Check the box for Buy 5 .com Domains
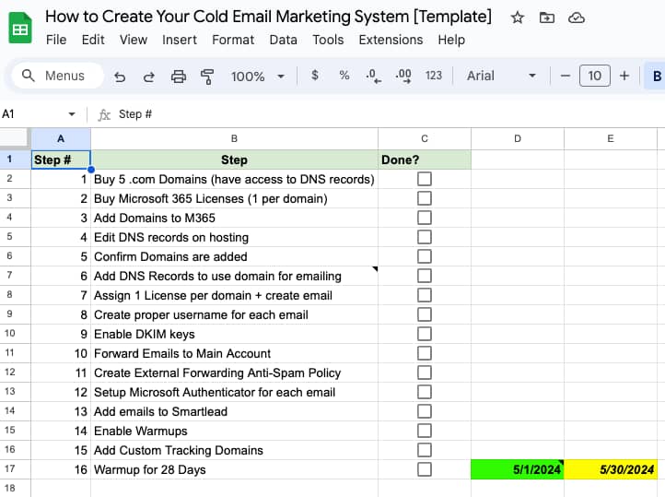This screenshot has width=665, height=497. (x=424, y=179)
